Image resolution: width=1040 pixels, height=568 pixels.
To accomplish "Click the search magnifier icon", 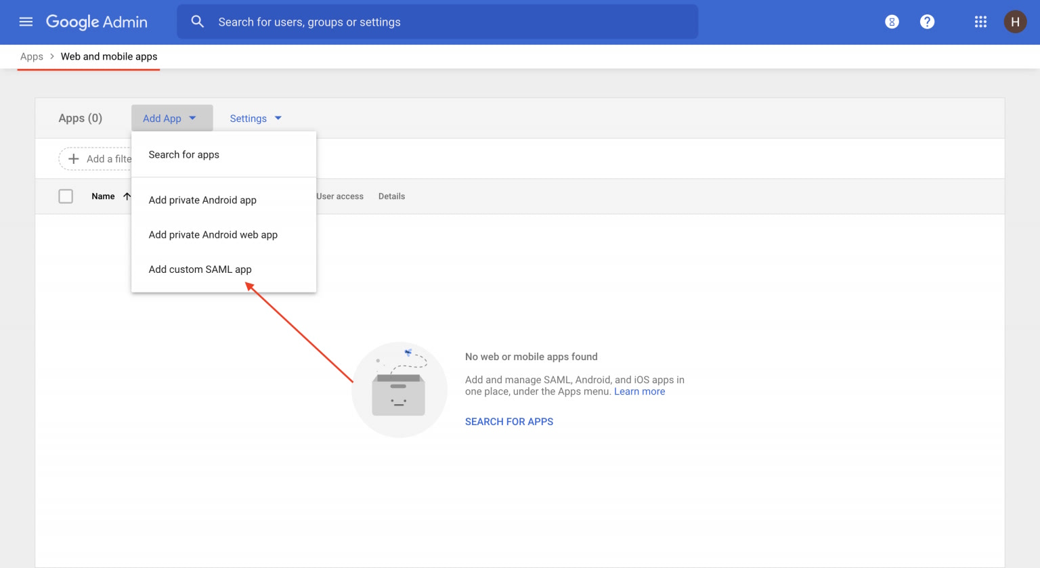I will 197,22.
